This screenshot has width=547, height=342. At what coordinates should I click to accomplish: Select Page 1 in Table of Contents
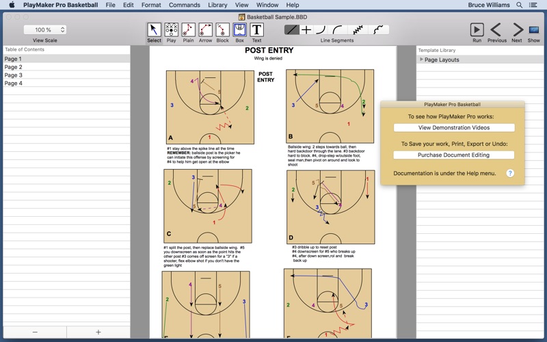pyautogui.click(x=66, y=59)
